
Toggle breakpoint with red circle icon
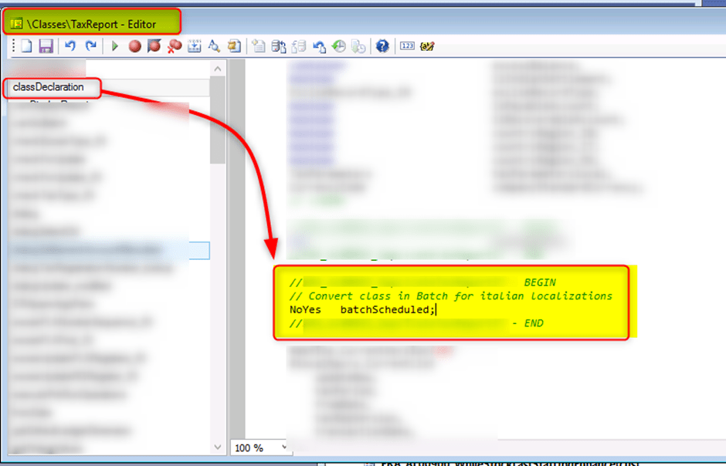pos(134,46)
